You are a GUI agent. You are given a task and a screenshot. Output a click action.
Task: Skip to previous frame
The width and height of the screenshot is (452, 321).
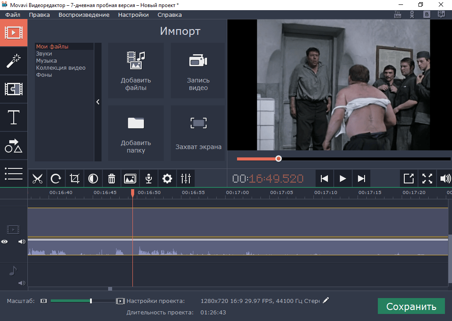pyautogui.click(x=324, y=179)
